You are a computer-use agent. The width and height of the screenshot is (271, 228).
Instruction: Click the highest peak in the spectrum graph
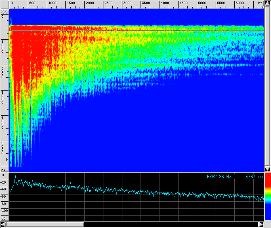tap(15, 177)
